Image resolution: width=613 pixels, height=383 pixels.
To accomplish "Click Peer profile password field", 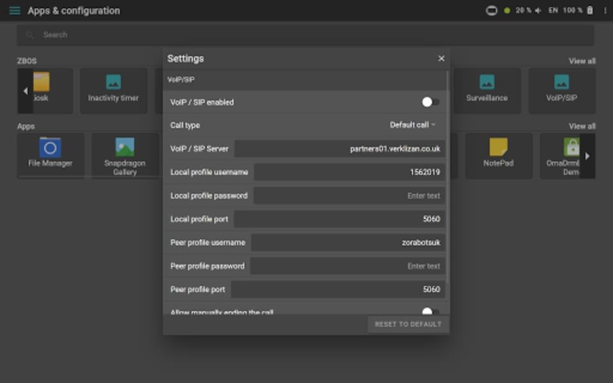I will (x=347, y=266).
